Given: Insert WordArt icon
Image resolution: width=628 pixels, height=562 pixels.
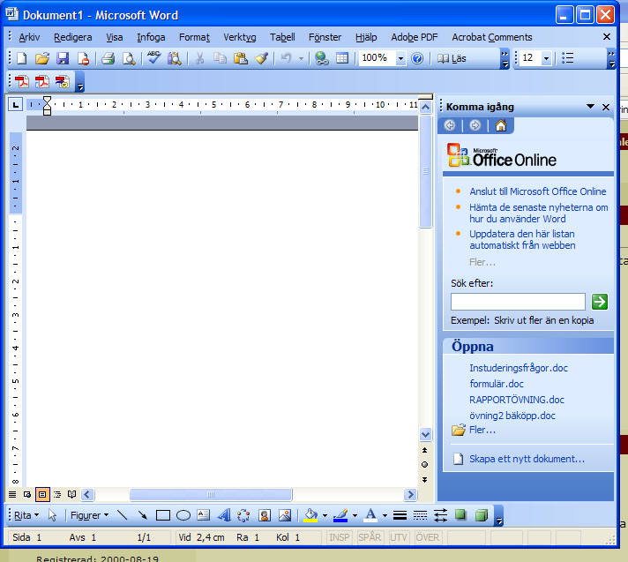Looking at the screenshot, I should click(x=224, y=515).
